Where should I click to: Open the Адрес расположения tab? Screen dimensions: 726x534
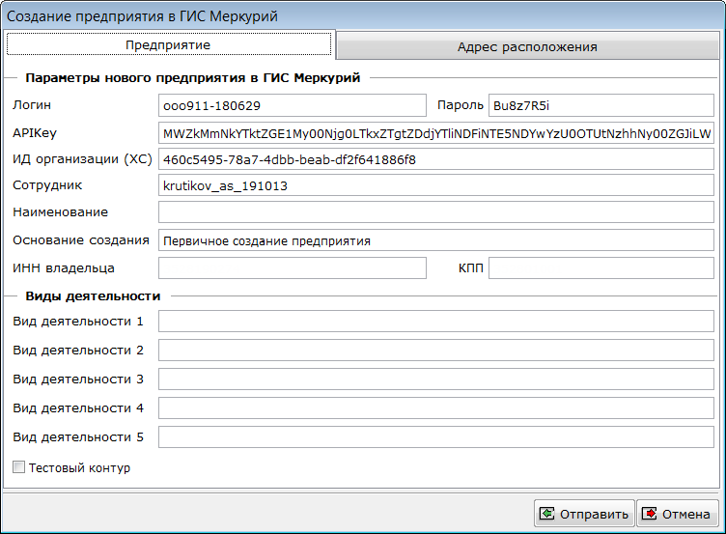527,46
